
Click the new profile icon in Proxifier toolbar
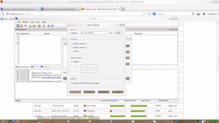pos(30,26)
